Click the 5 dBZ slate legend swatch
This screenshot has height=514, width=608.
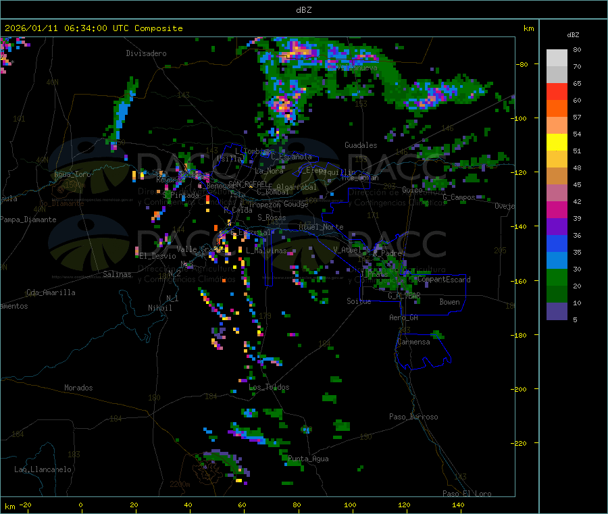[557, 311]
